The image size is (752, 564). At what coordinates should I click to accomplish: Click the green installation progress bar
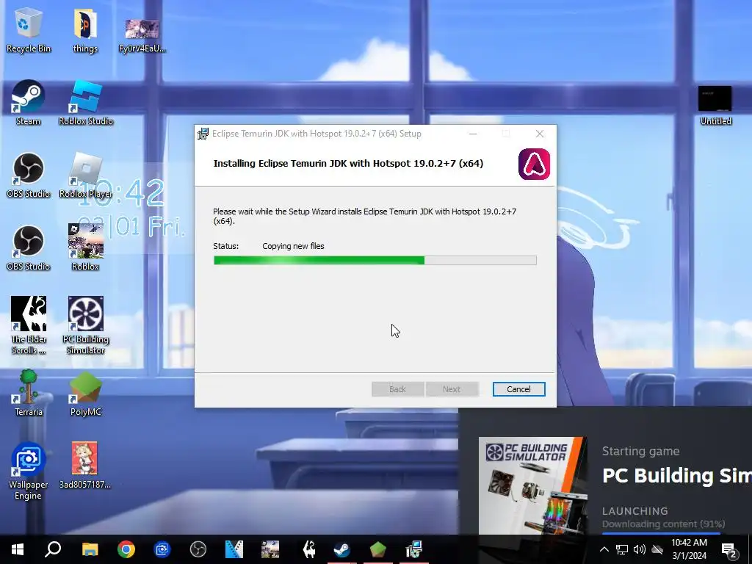[x=375, y=261]
